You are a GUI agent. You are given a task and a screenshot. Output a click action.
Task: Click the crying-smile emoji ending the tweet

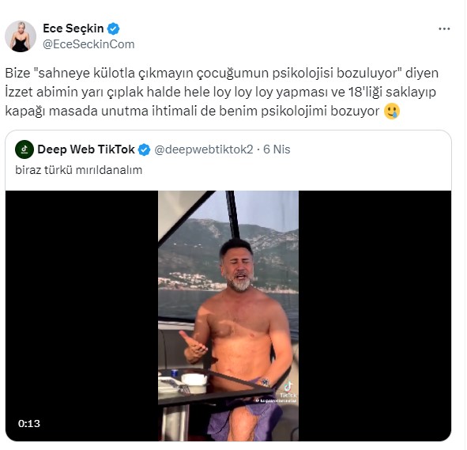pos(391,112)
